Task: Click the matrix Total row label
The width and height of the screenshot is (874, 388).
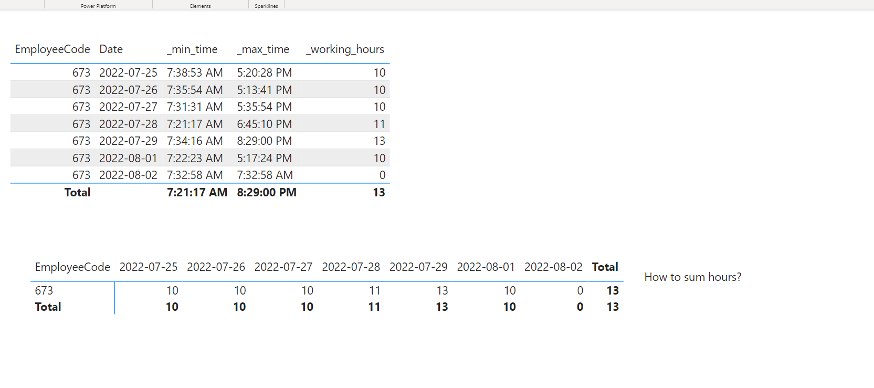Action: (48, 307)
